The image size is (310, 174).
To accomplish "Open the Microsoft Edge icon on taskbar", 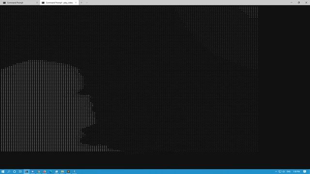I will coord(50,172).
